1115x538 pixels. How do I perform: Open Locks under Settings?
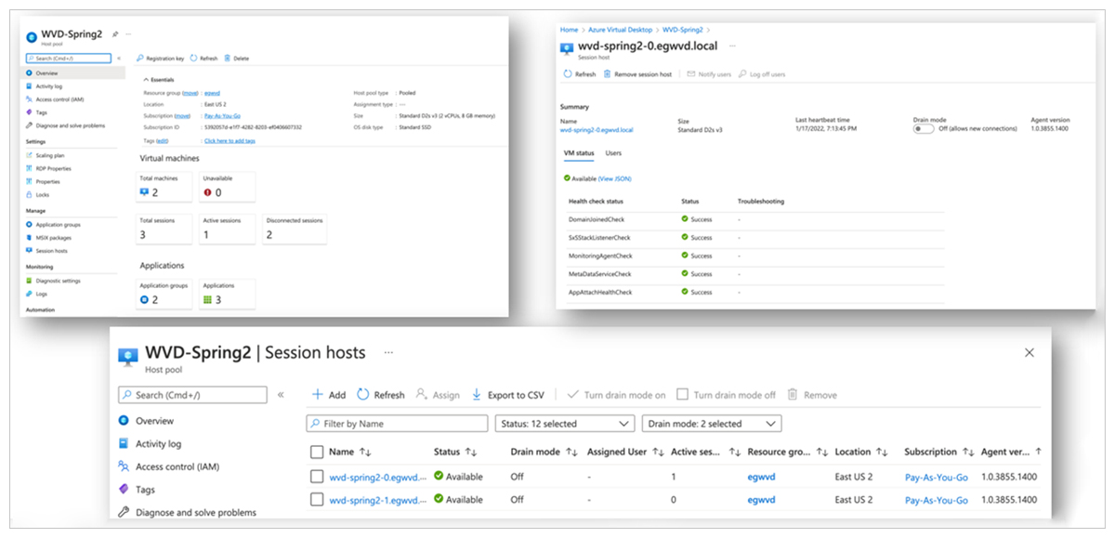(43, 195)
